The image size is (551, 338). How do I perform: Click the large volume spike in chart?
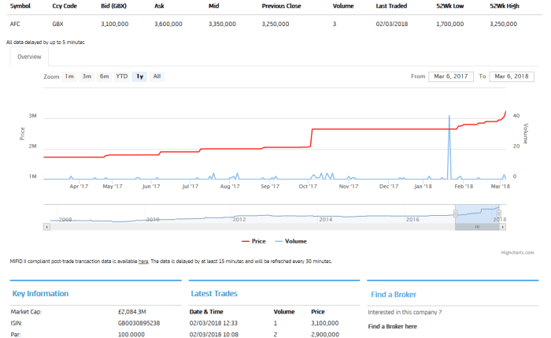click(x=449, y=142)
